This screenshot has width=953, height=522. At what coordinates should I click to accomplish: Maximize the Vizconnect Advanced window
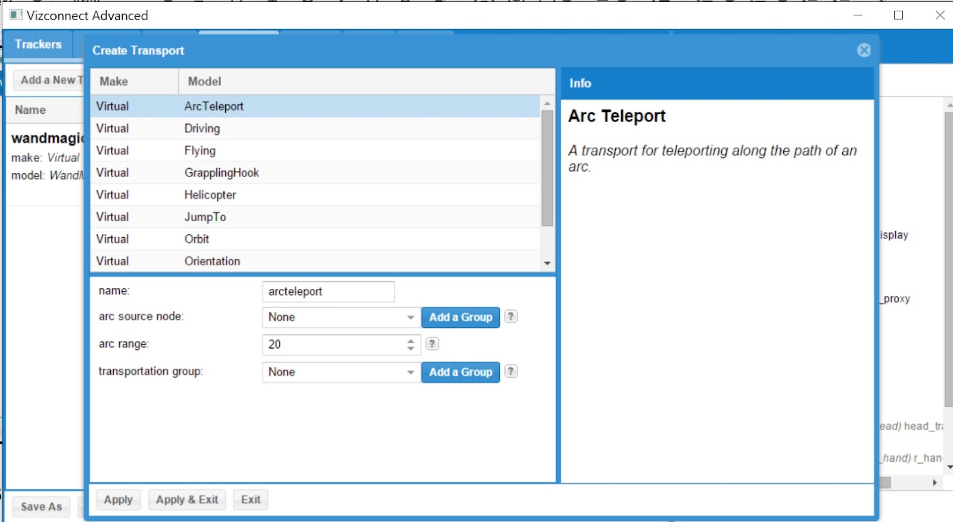tap(899, 15)
